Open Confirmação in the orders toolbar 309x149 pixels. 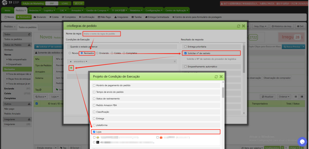pos(87,17)
